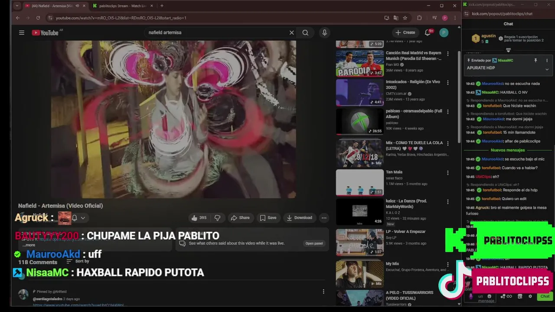Click Open panel for live chat replay
Viewport: 555px width, 312px height.
click(x=314, y=243)
